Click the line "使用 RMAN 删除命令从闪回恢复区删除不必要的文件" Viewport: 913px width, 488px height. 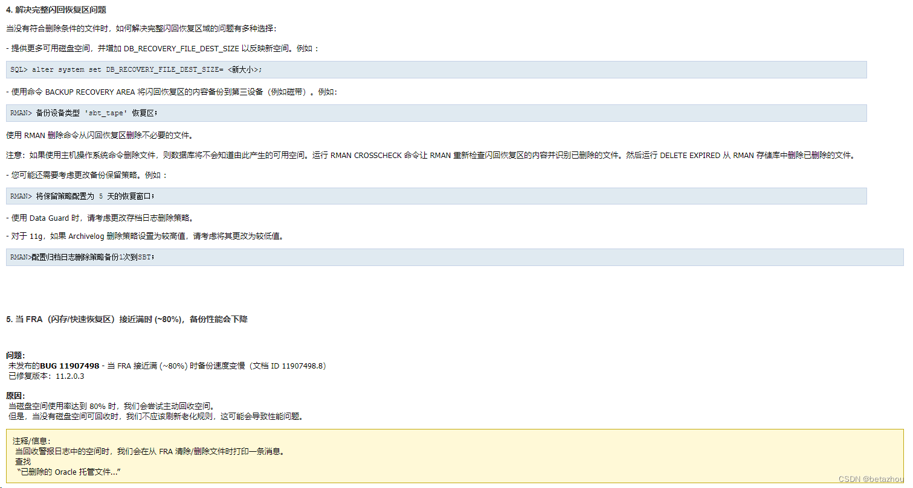(100, 135)
